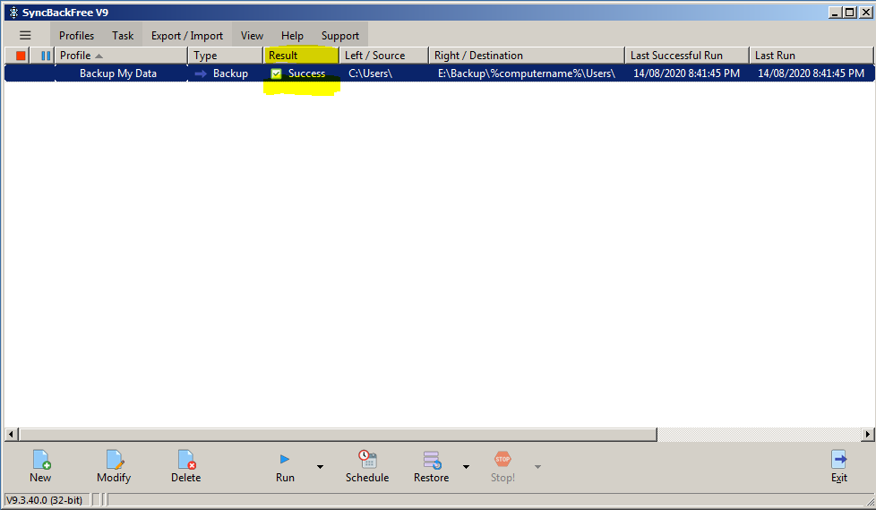Sort by the Profile column header
876x510 pixels.
click(x=121, y=56)
